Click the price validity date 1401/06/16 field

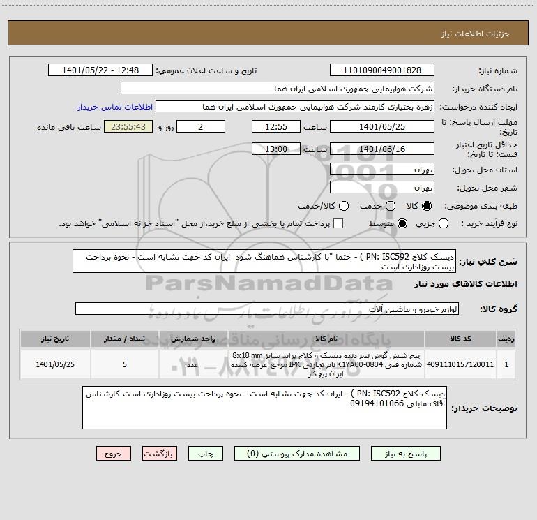click(x=382, y=149)
